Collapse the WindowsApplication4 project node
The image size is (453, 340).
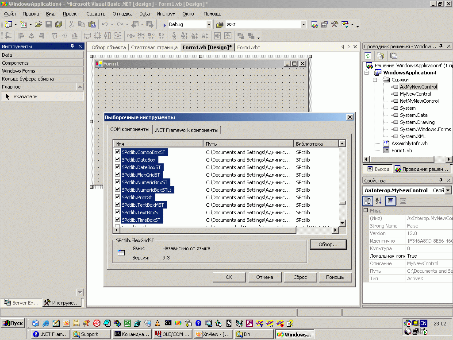click(x=367, y=73)
